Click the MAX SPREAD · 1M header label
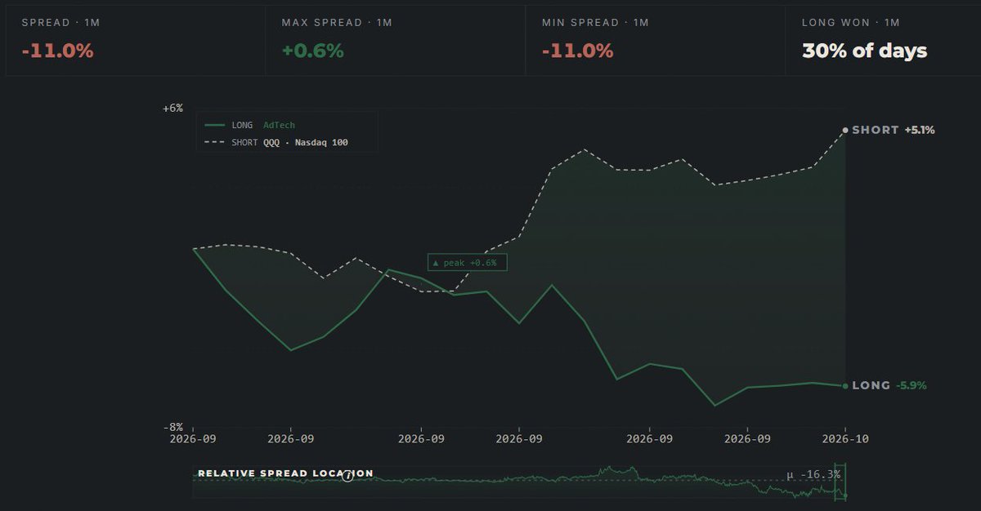 pyautogui.click(x=337, y=23)
